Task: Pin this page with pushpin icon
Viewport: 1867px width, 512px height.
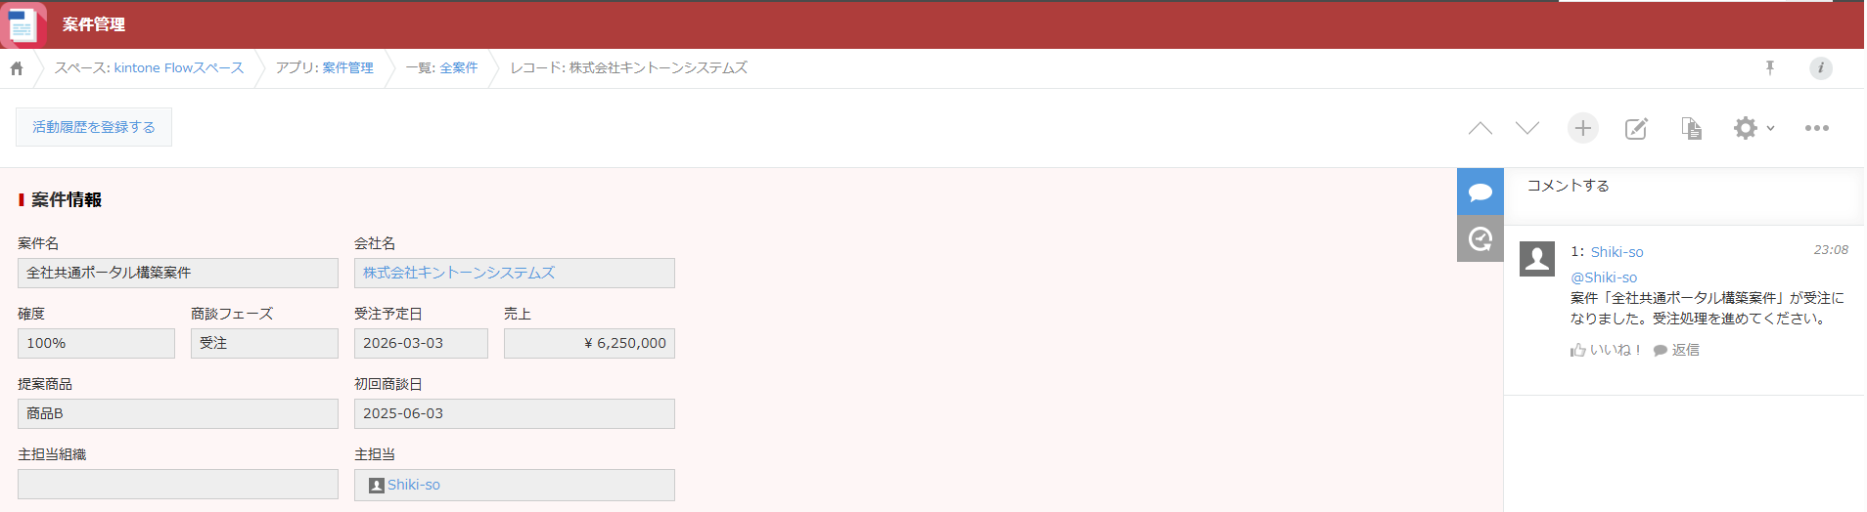Action: (x=1770, y=67)
